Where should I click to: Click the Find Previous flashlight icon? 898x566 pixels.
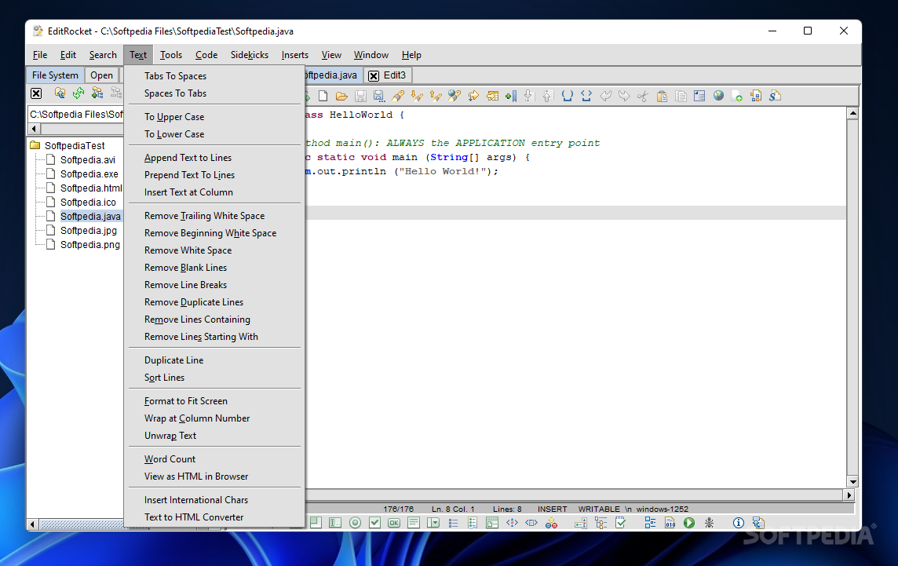[x=436, y=96]
